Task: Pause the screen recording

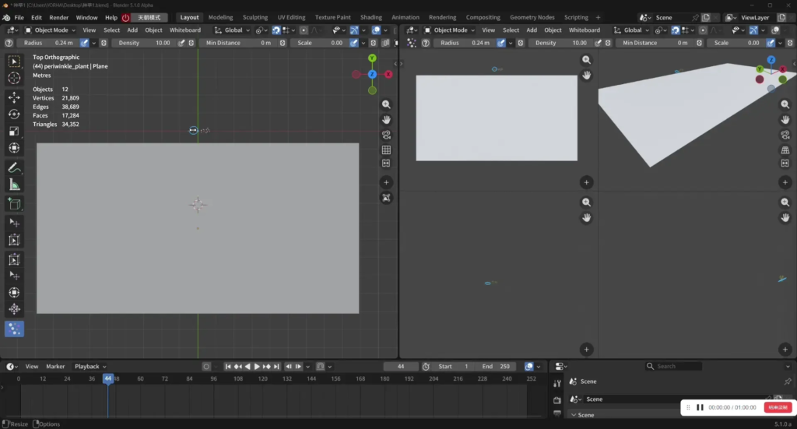Action: pyautogui.click(x=700, y=407)
